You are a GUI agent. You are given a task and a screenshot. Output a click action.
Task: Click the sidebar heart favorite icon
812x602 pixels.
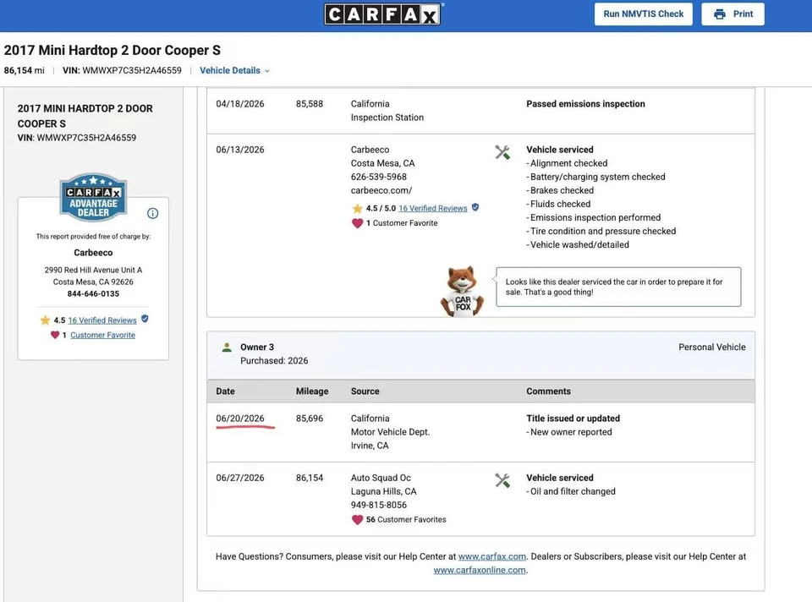(x=55, y=334)
